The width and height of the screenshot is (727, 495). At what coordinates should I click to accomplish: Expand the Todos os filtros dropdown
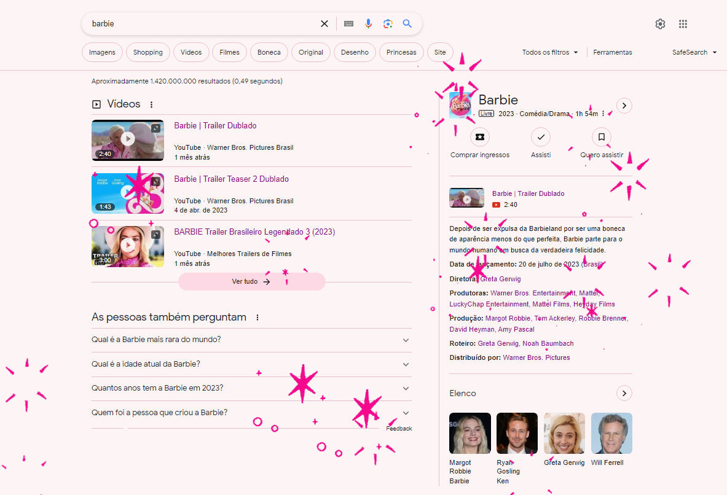[x=550, y=52]
